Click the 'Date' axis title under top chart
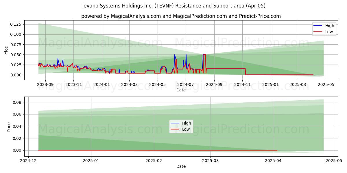The width and height of the screenshot is (347, 173). tap(181, 90)
